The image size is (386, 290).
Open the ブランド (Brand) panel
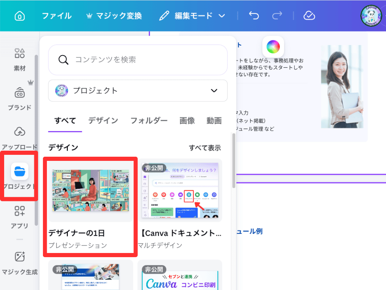(19, 97)
